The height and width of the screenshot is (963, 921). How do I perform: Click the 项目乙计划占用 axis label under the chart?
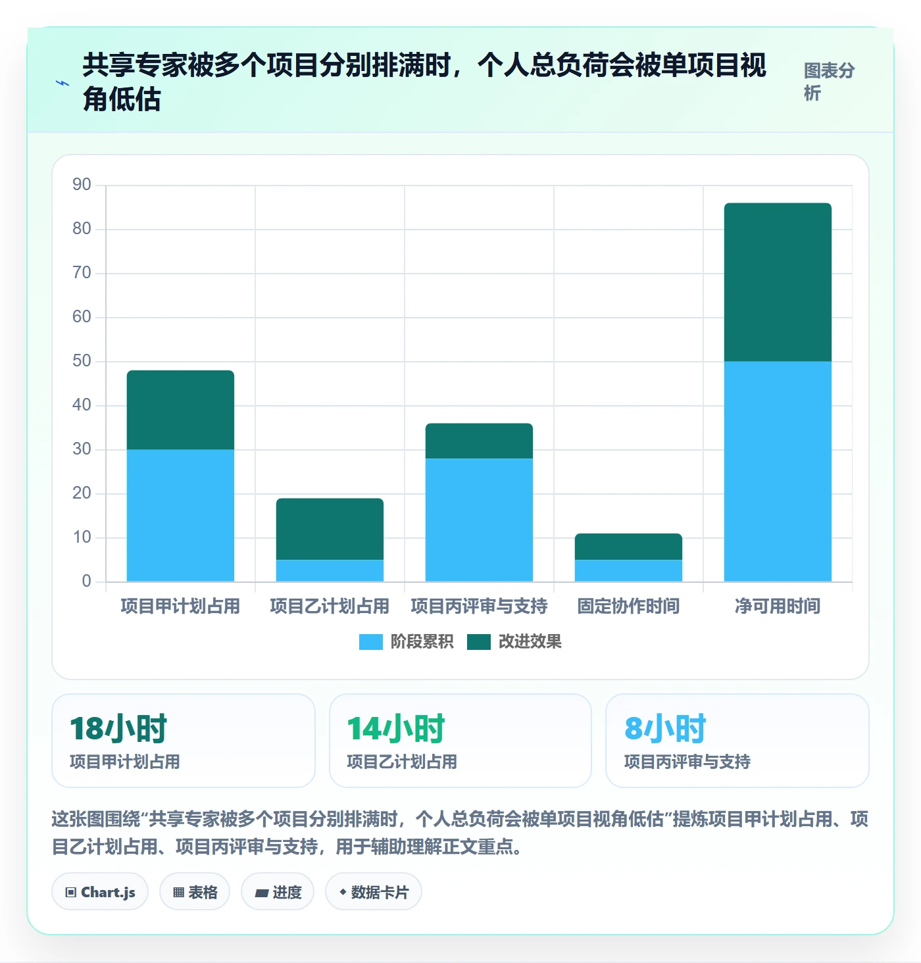(330, 606)
